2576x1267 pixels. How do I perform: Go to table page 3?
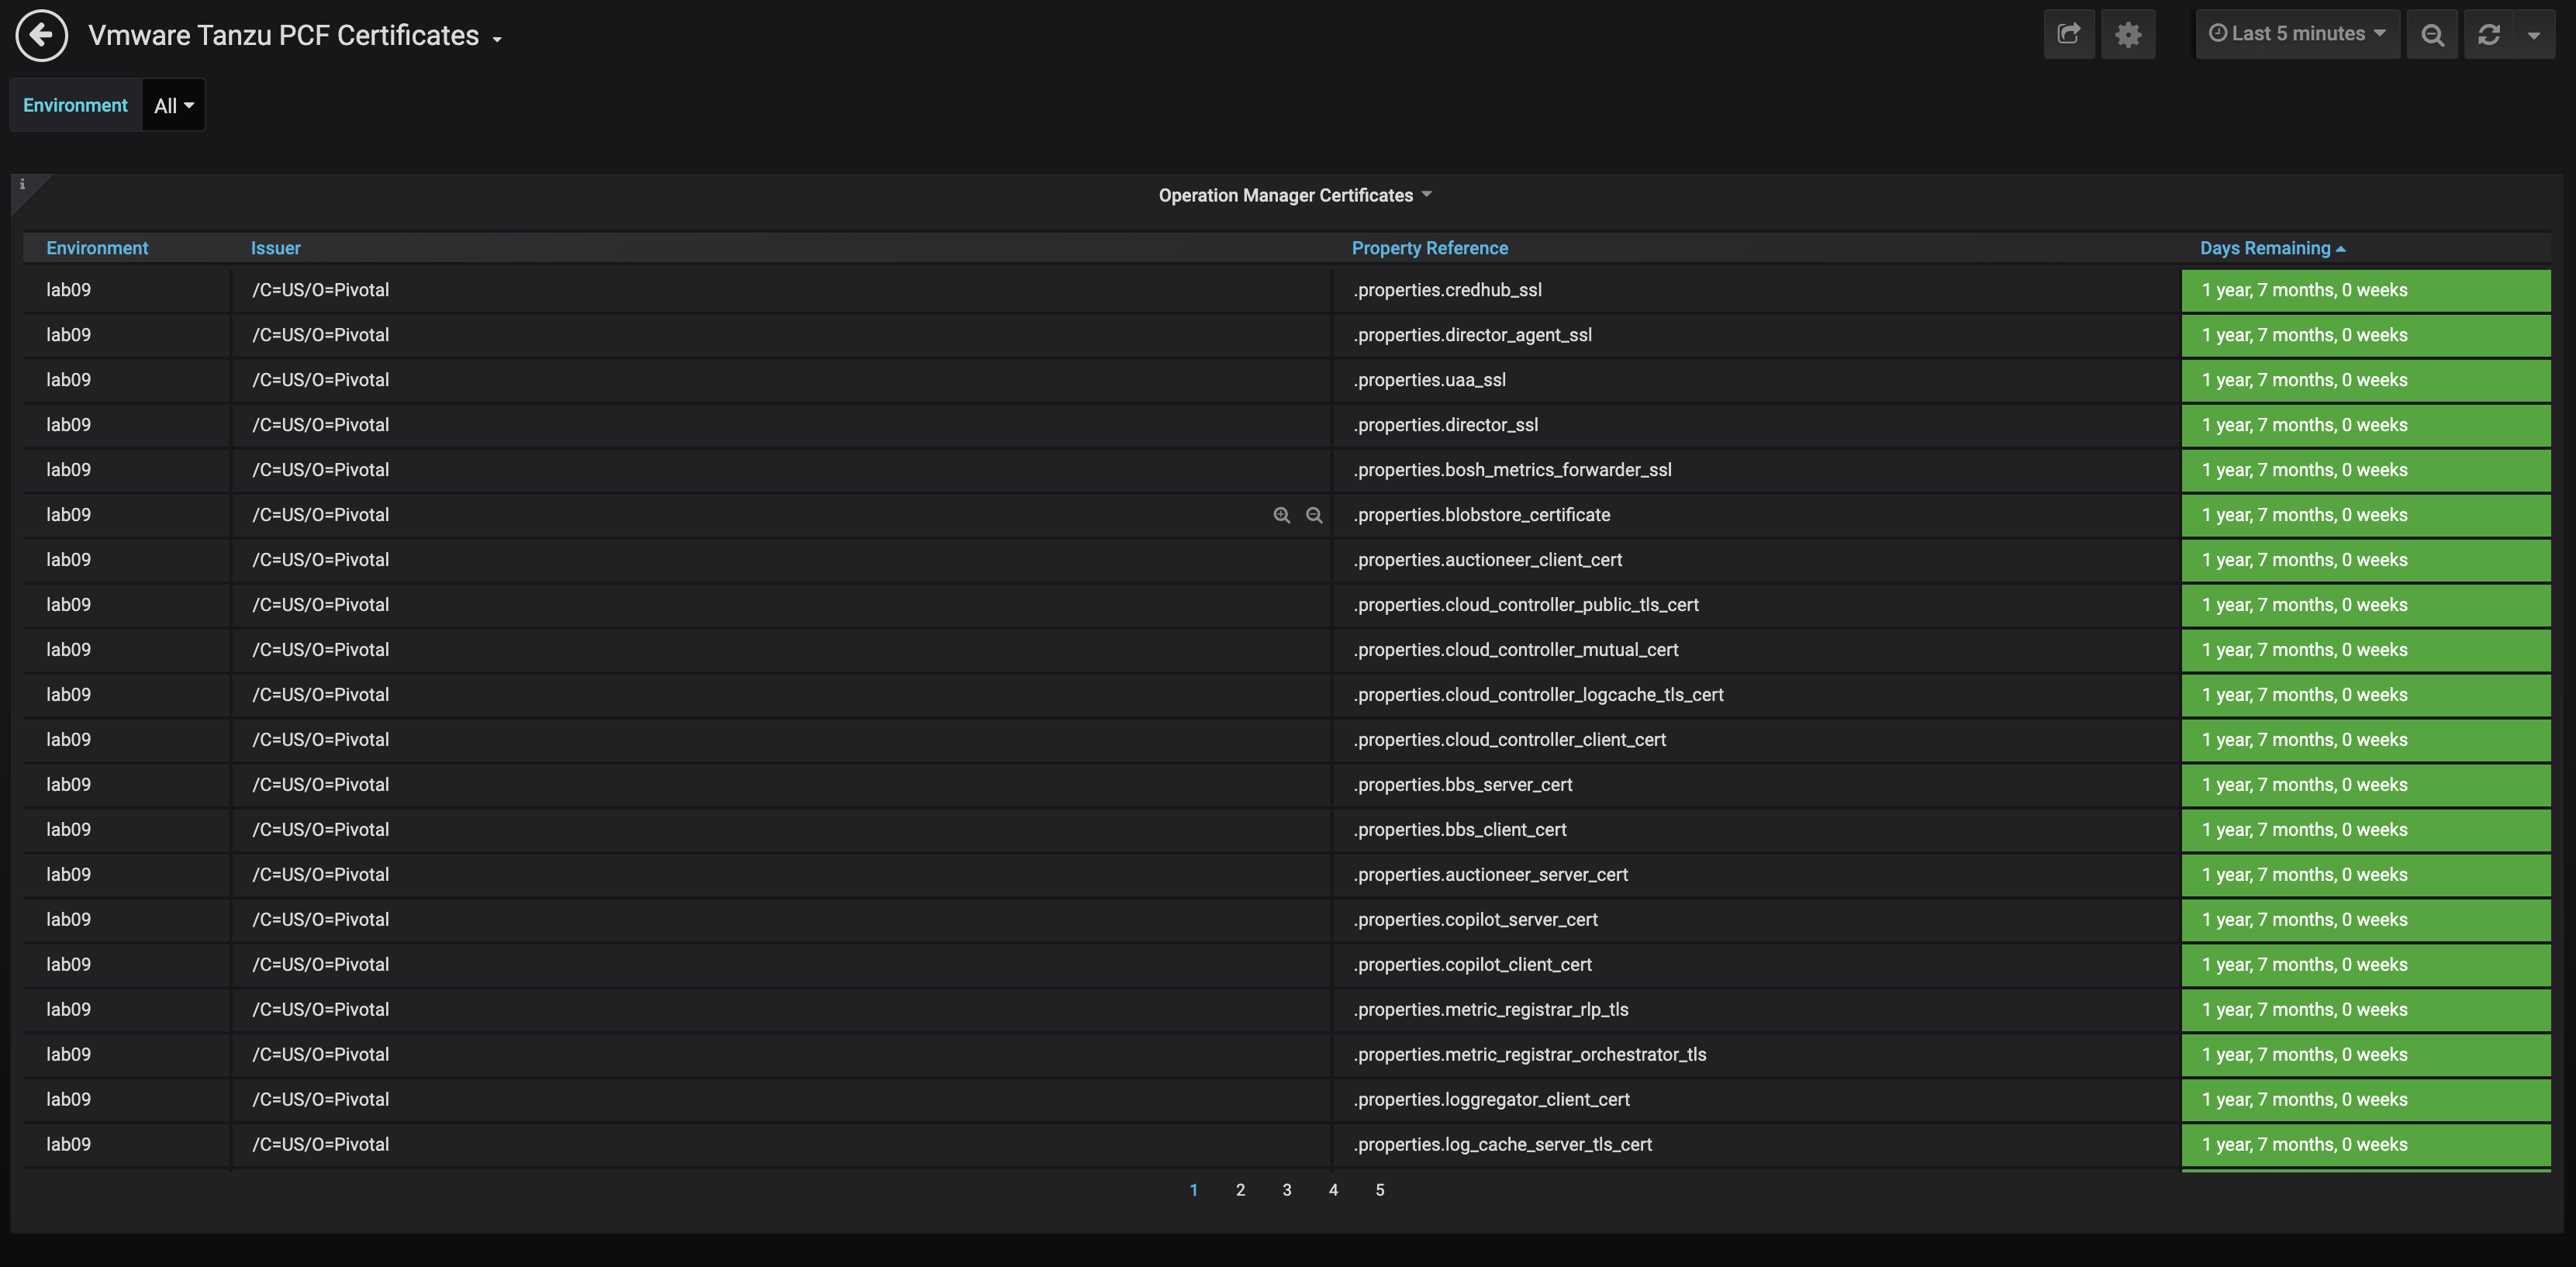1287,1190
